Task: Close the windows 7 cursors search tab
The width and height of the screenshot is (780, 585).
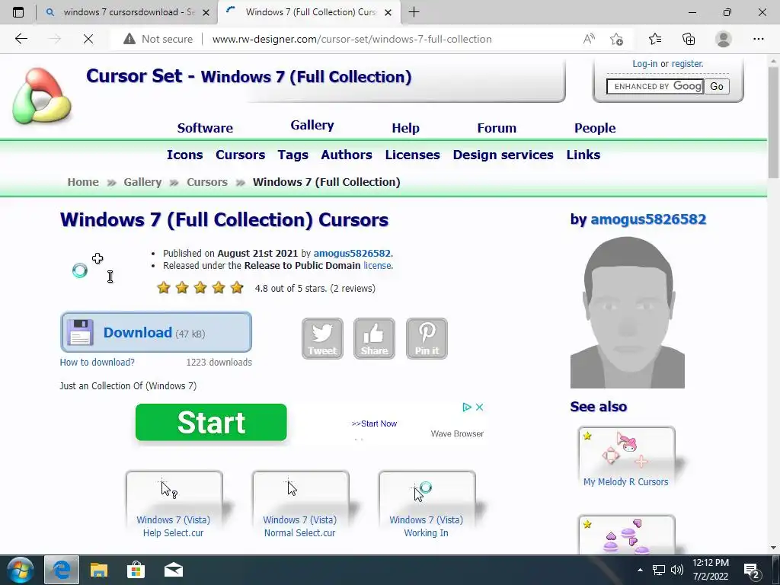Action: point(206,12)
